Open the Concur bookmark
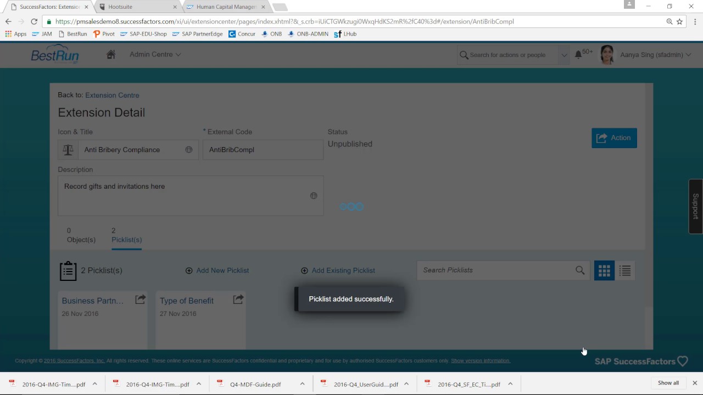This screenshot has width=703, height=395. [x=242, y=34]
